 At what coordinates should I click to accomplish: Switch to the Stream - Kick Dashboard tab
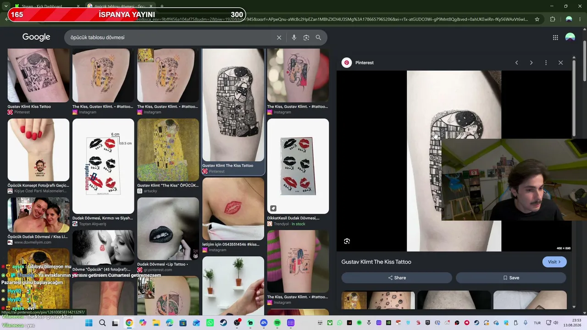click(42, 6)
